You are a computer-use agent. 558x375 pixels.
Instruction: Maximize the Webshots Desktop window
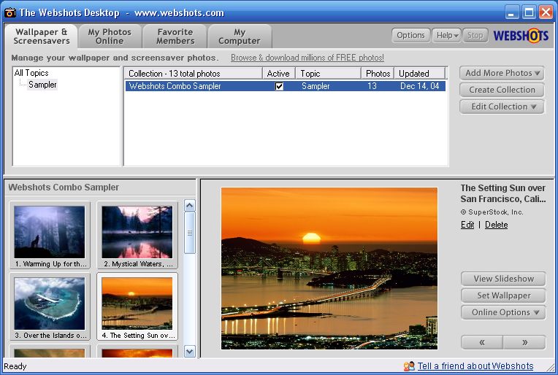[x=529, y=13]
